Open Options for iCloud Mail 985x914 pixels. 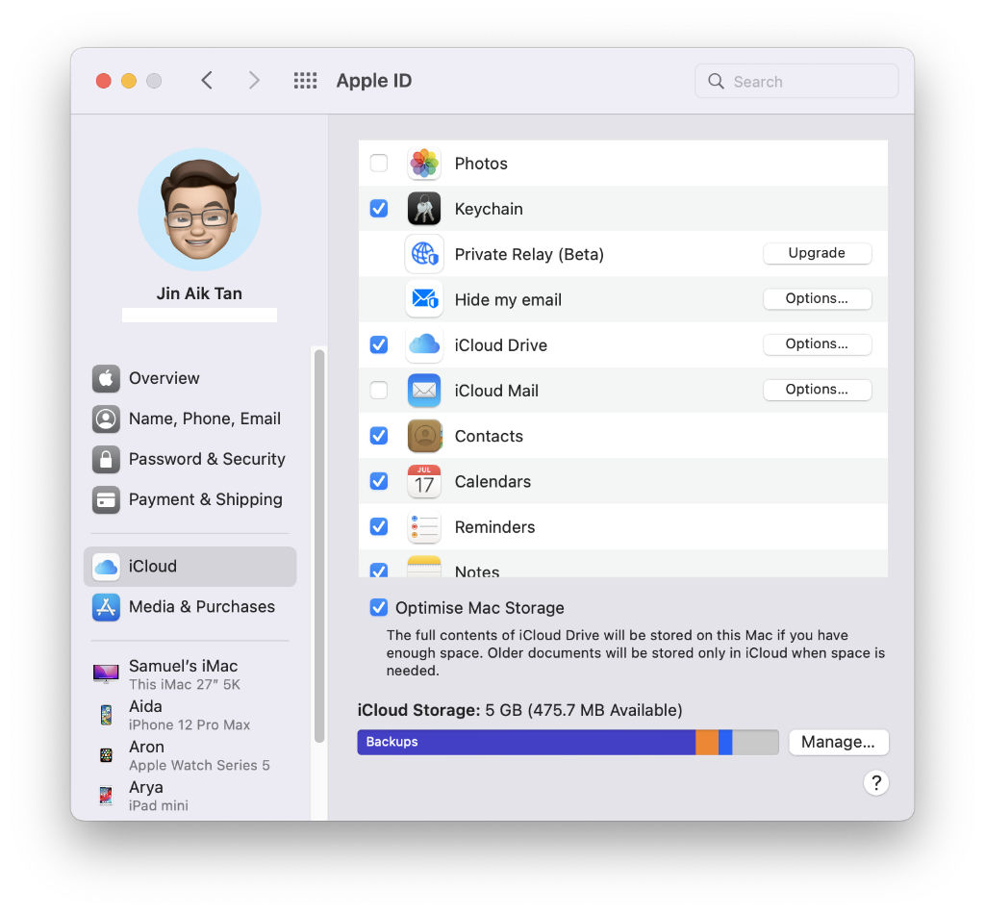(x=817, y=390)
